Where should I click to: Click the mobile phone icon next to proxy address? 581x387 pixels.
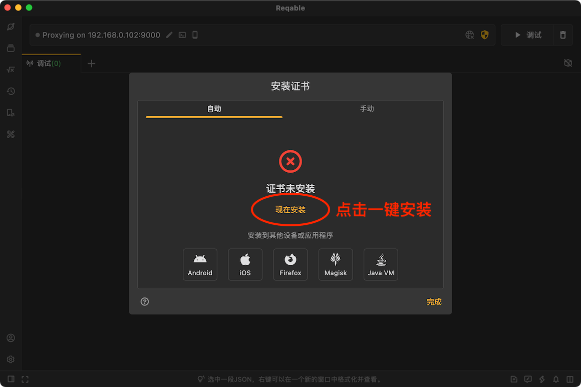point(195,35)
